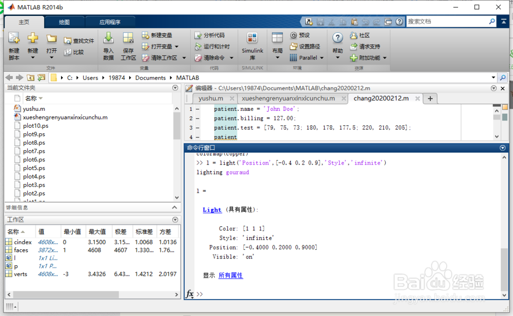Viewport: 513px width, 316px height.
Task: Click Set Path (设置路径) icon
Action: (x=294, y=47)
